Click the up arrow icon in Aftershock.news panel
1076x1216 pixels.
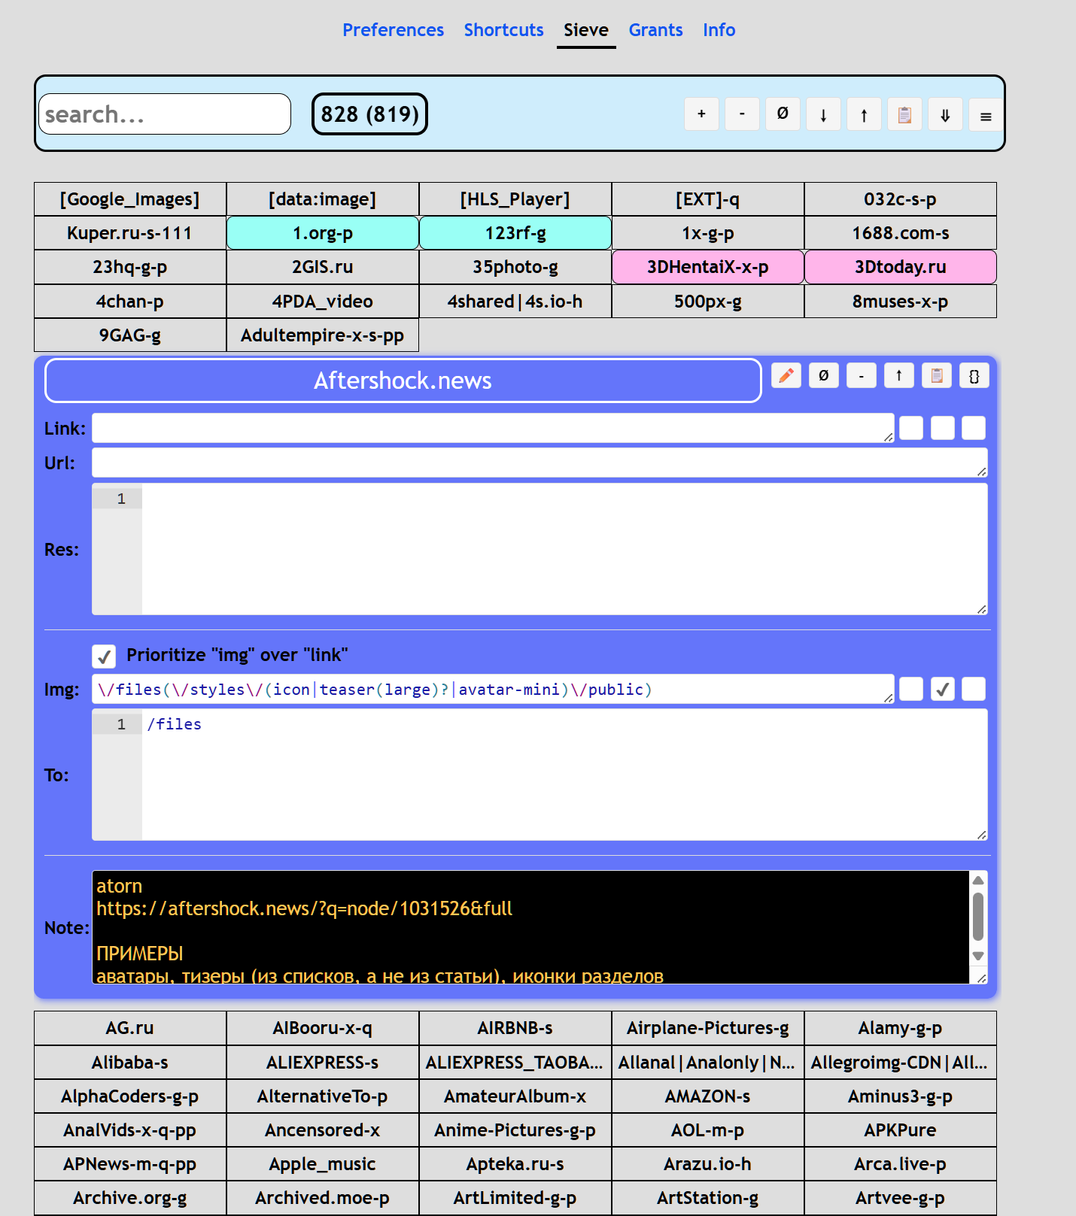click(x=899, y=375)
